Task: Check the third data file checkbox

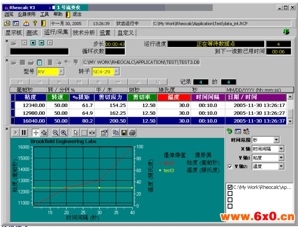Action: point(230,200)
